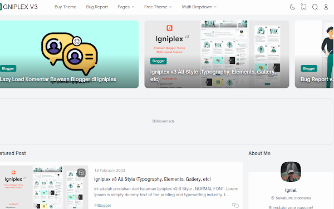The image size is (334, 209).
Task: Open the Bug Report v3 slide title
Action: 317,79
